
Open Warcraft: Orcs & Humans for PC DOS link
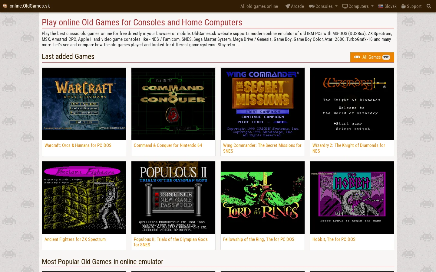click(78, 145)
